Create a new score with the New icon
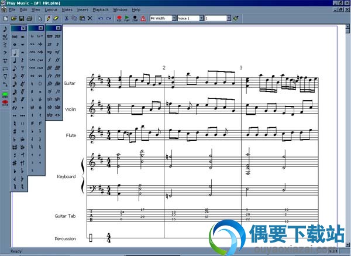 click(6, 18)
